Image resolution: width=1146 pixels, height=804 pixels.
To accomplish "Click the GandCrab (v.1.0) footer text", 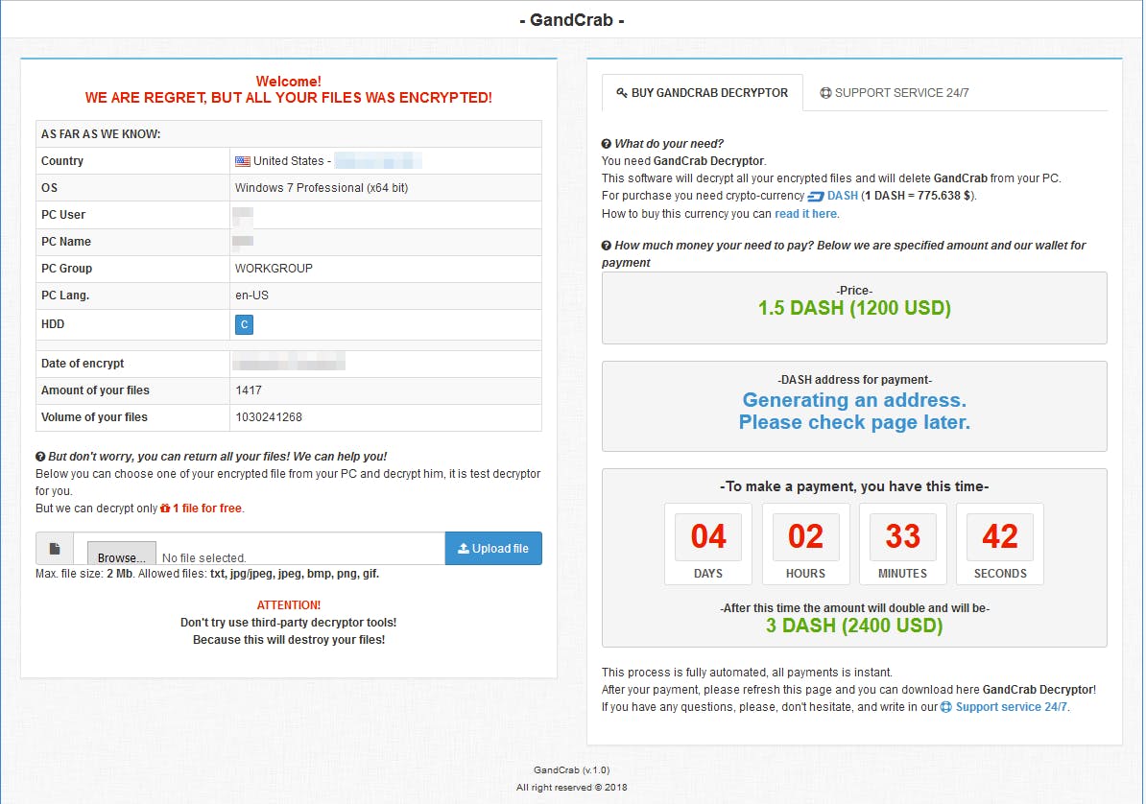I will [571, 769].
